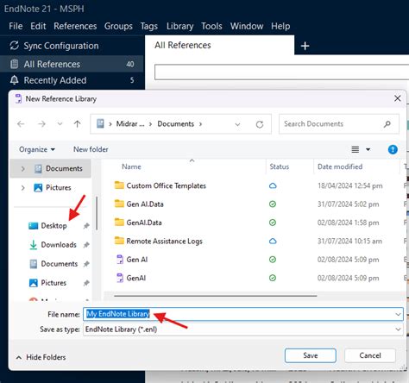Click the 31/07/2024 5:02 pm date cell
This screenshot has height=383, width=409.
coord(348,204)
